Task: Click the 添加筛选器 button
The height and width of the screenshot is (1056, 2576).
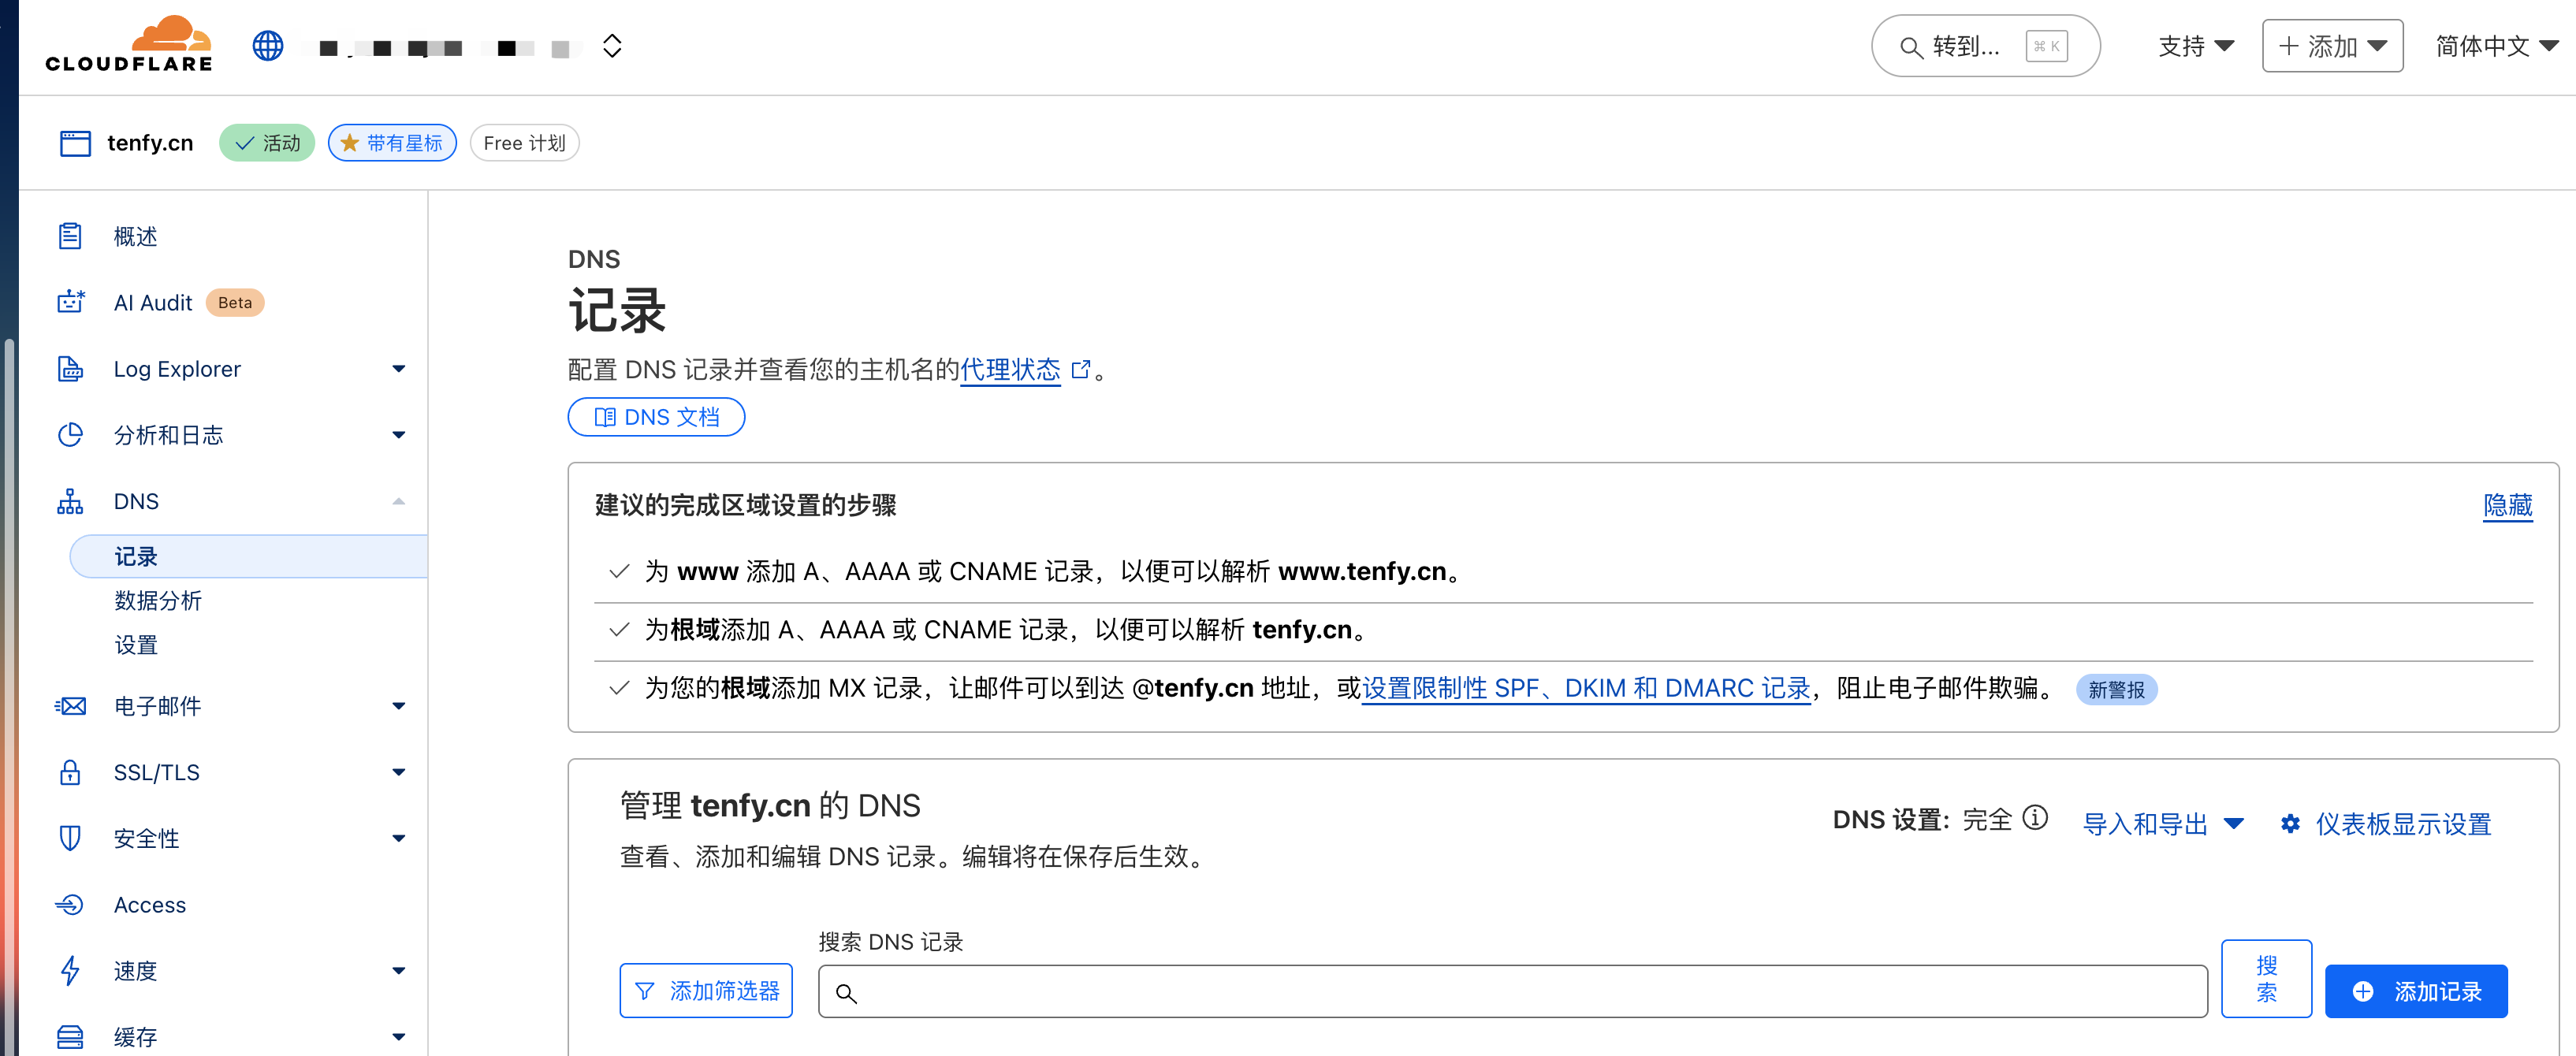Action: pyautogui.click(x=706, y=990)
